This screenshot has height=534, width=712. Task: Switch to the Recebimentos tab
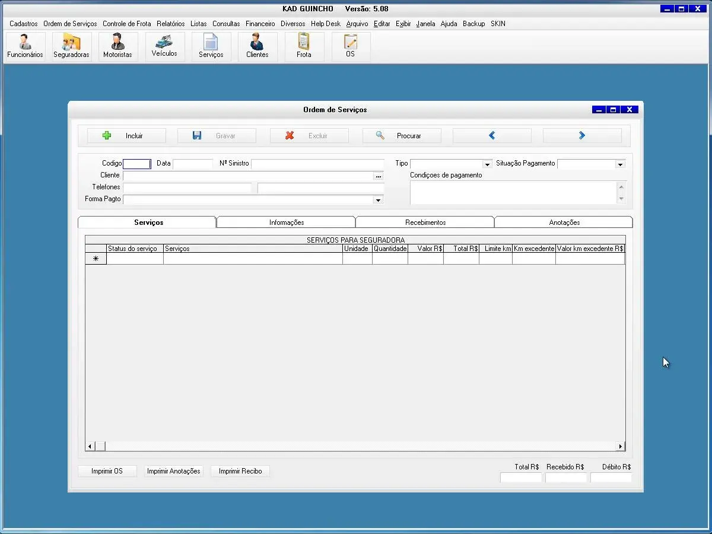pyautogui.click(x=425, y=223)
